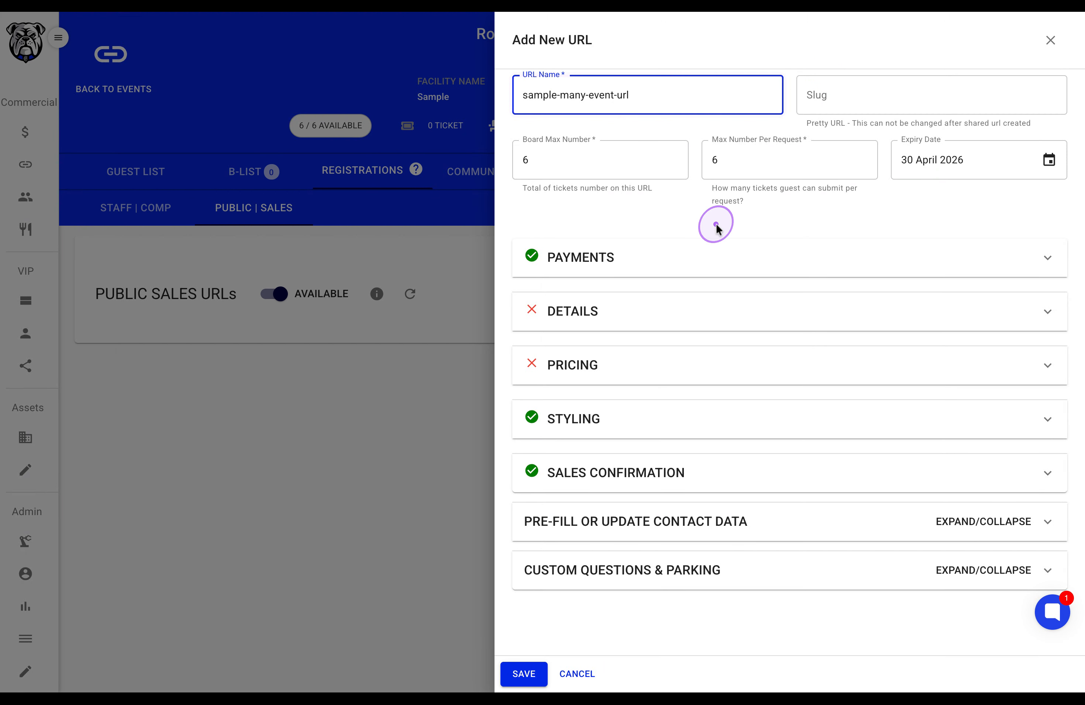Open the fork and knife sidebar icon

25,229
